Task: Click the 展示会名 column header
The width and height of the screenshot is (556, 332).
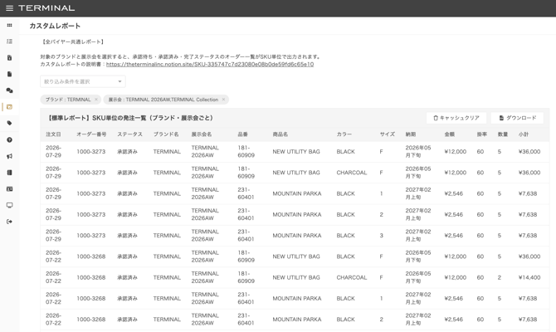Action: (202, 134)
